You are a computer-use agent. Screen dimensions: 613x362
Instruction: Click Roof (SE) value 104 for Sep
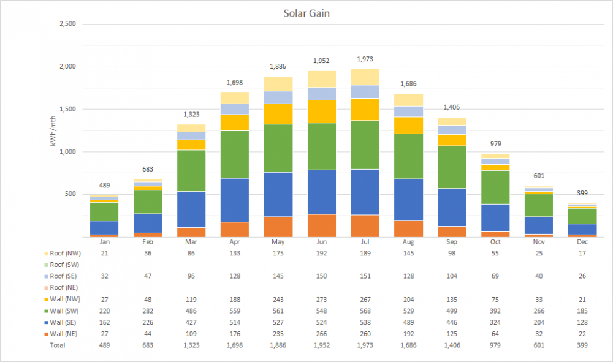[x=452, y=276]
